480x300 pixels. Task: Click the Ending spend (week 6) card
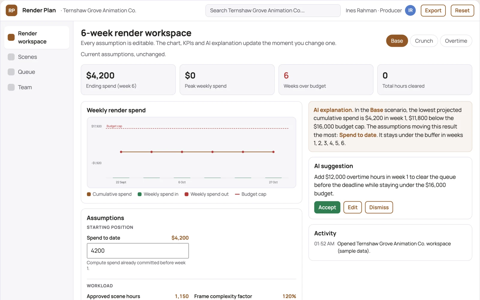[x=128, y=79]
